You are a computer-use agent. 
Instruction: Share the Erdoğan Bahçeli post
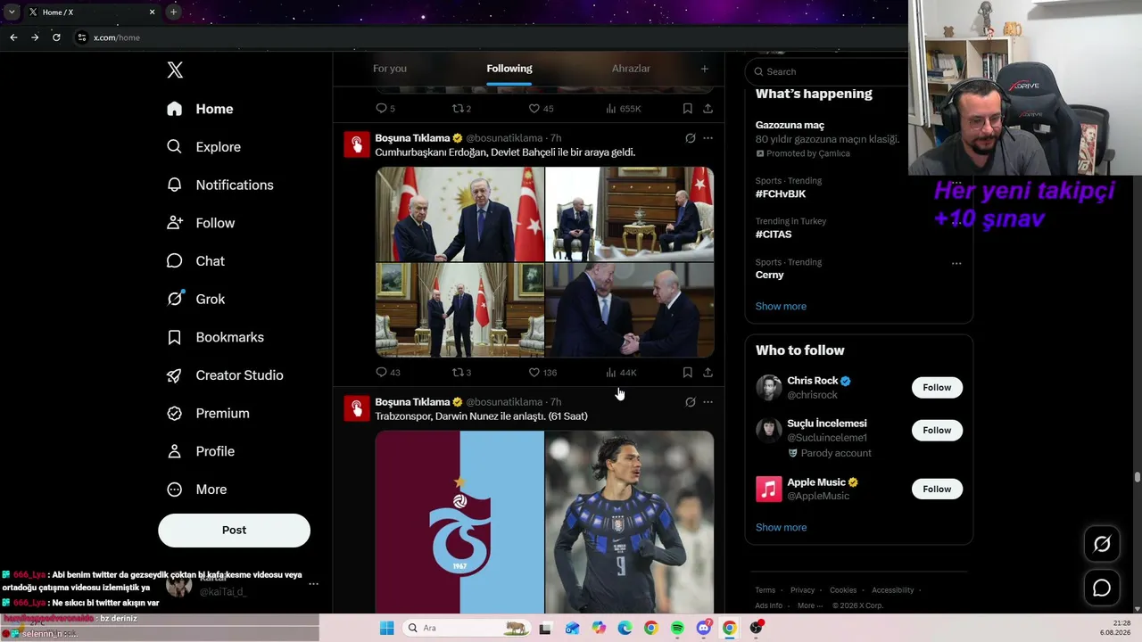(708, 373)
